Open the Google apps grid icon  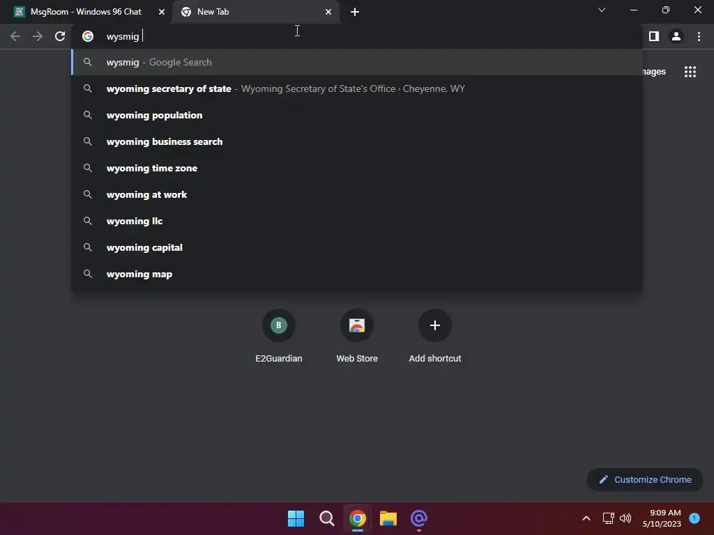[x=690, y=72]
